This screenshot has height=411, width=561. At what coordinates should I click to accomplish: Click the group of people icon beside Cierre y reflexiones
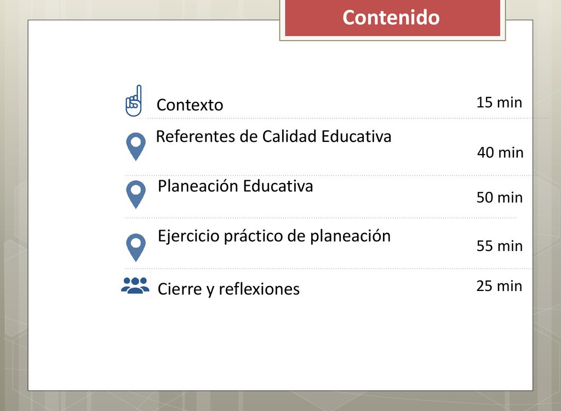135,286
